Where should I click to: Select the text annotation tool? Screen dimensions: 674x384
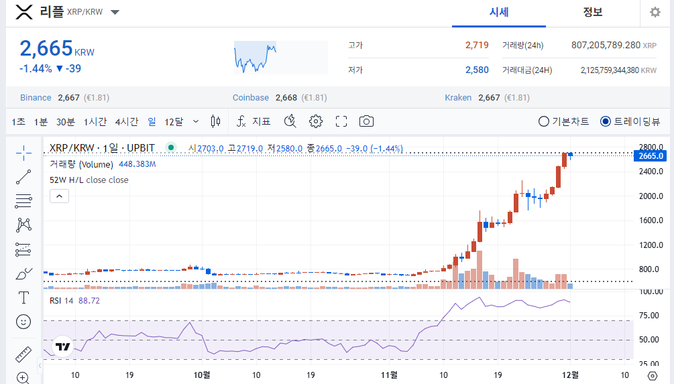click(23, 298)
